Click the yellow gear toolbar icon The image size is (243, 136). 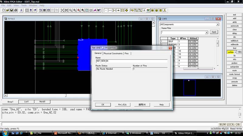click(x=126, y=10)
